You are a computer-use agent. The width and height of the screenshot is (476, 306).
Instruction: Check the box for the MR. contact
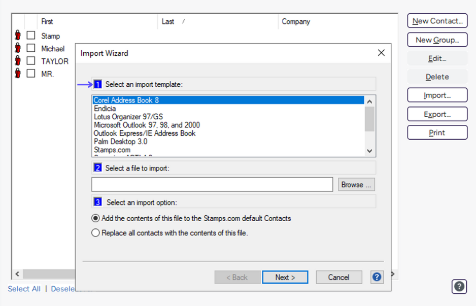(x=30, y=74)
